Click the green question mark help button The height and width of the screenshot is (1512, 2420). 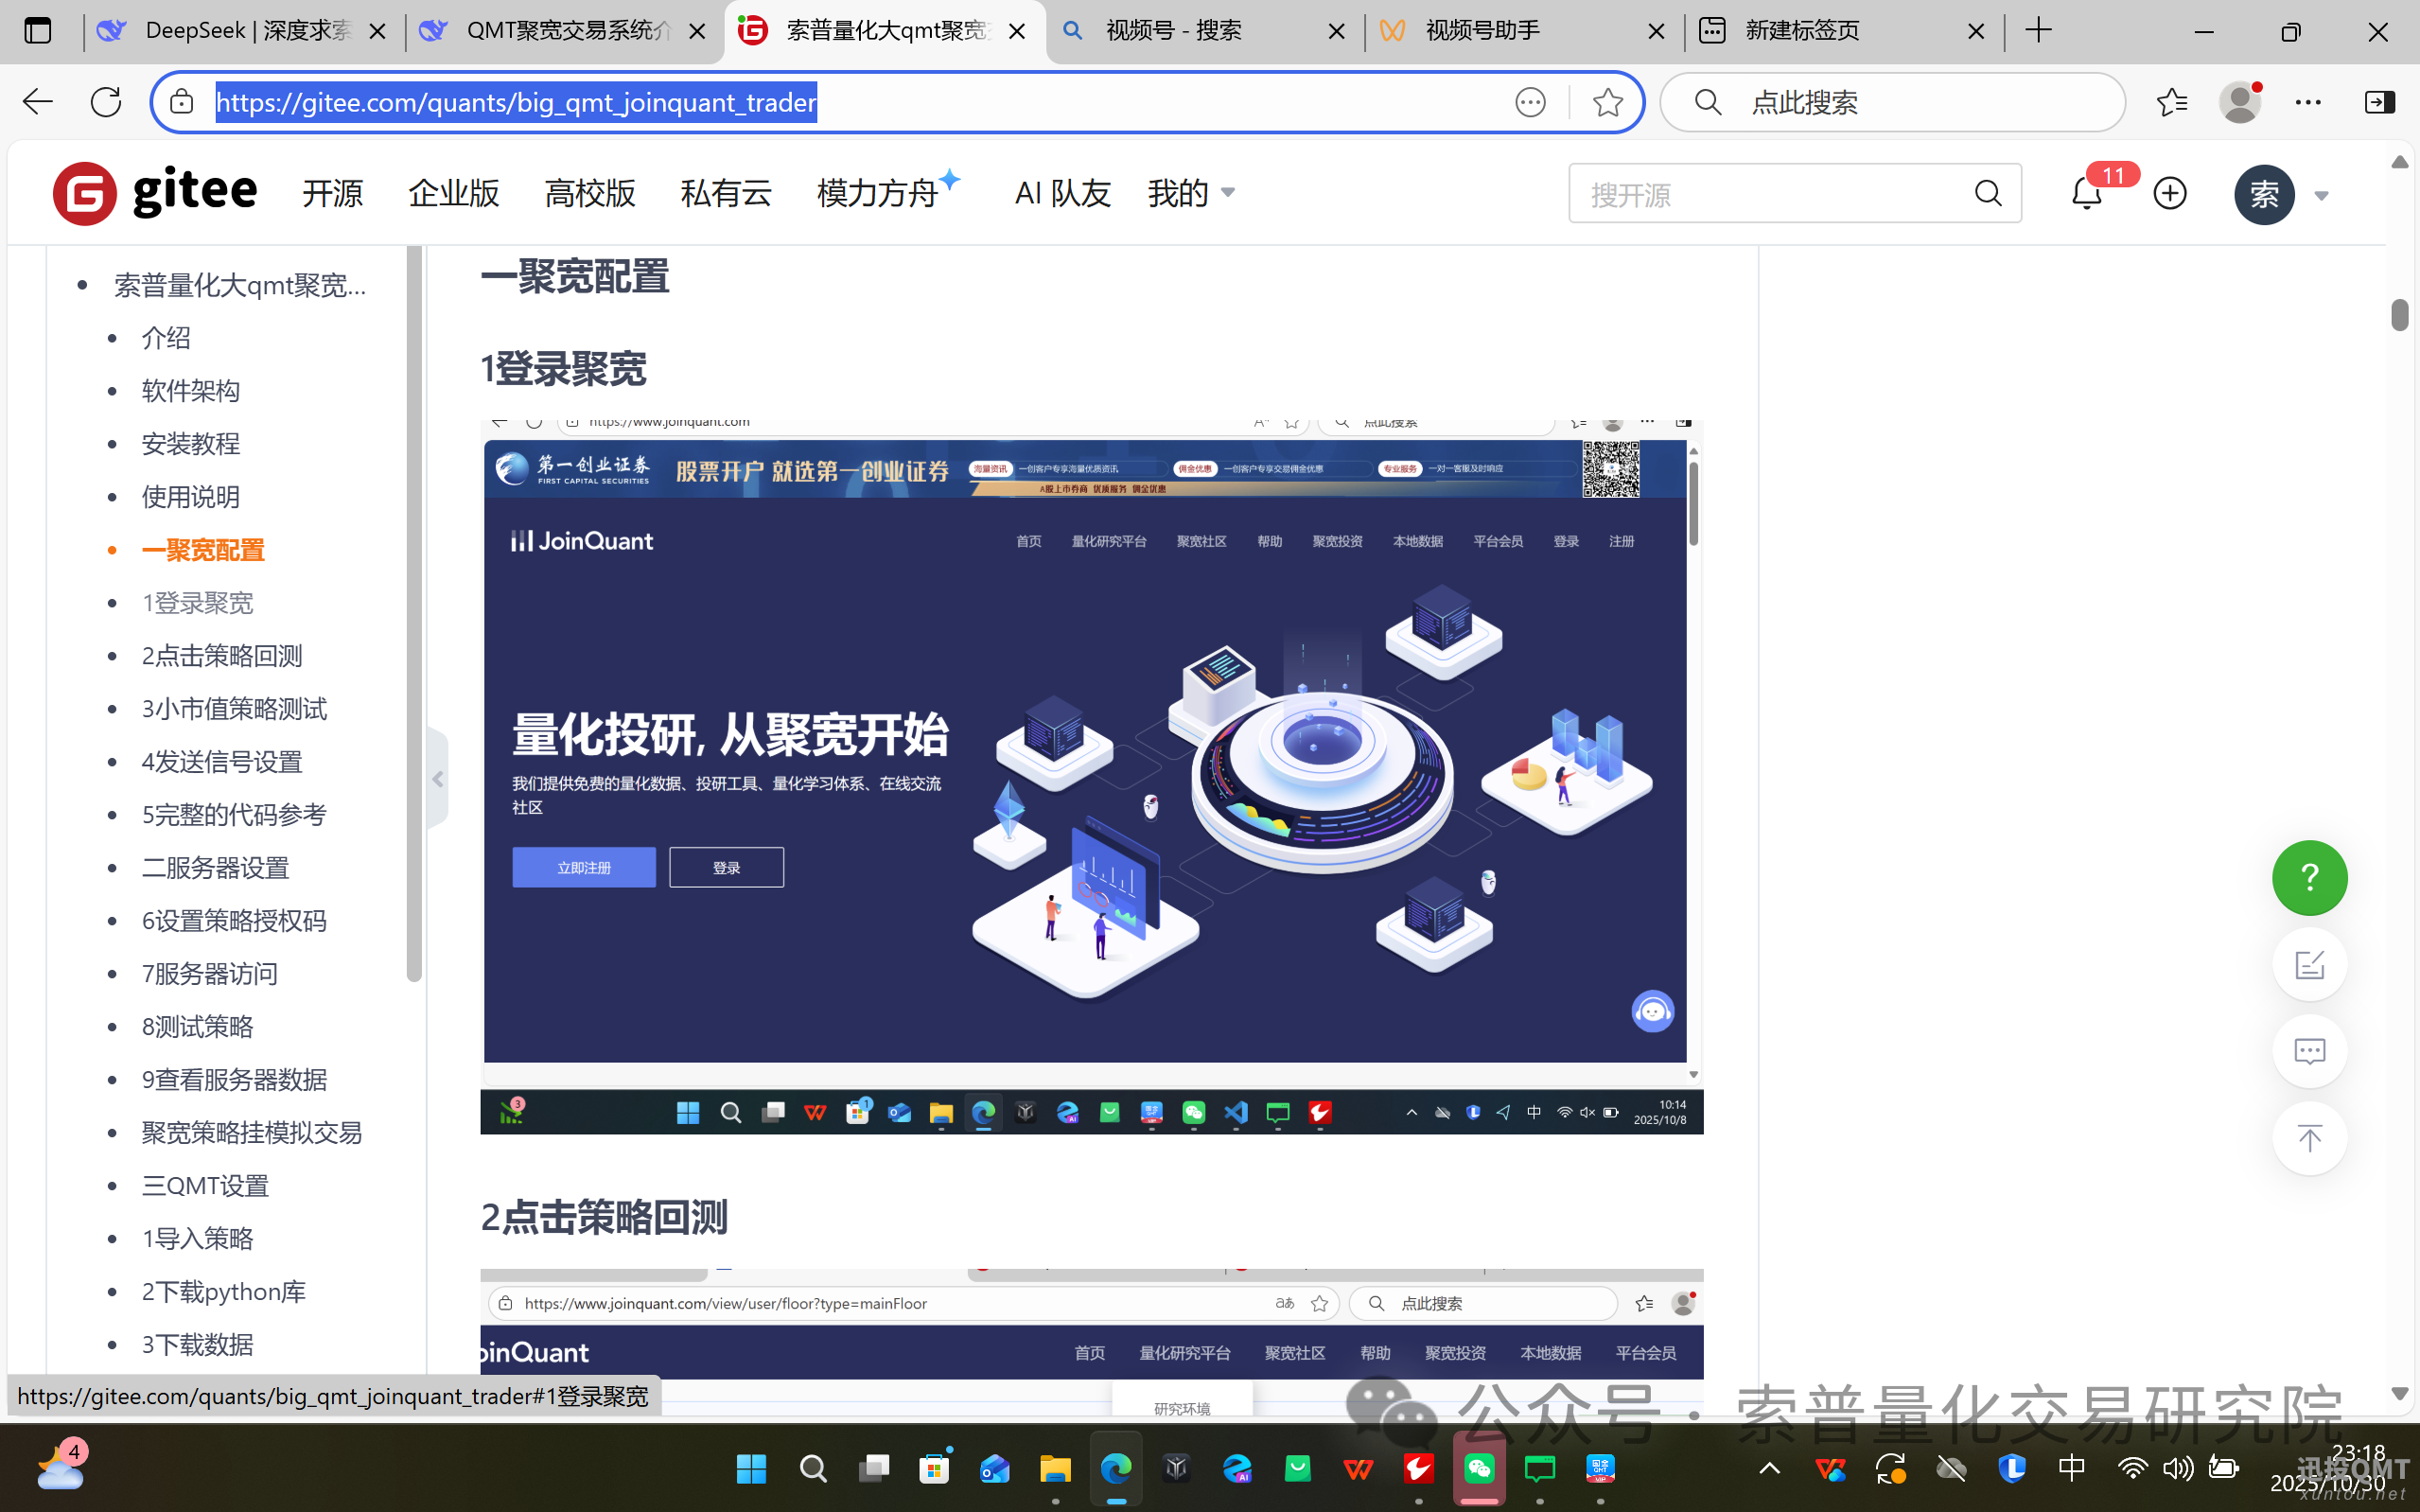(x=2308, y=877)
